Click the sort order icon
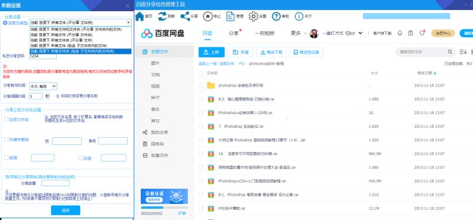Image resolution: width=473 pixels, height=220 pixels. click(463, 52)
